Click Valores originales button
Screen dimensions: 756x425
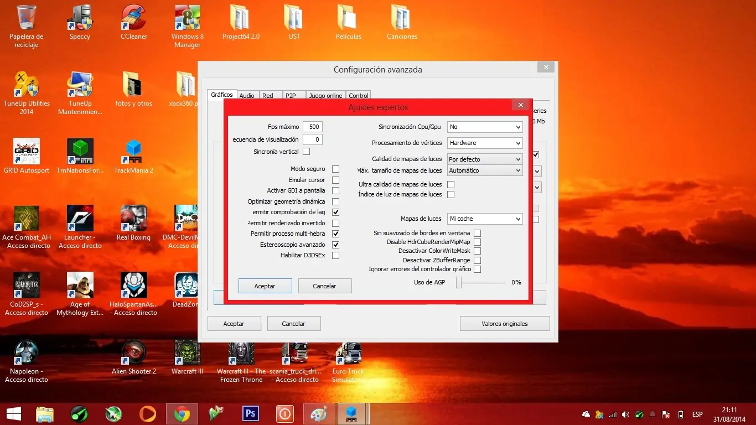click(505, 324)
